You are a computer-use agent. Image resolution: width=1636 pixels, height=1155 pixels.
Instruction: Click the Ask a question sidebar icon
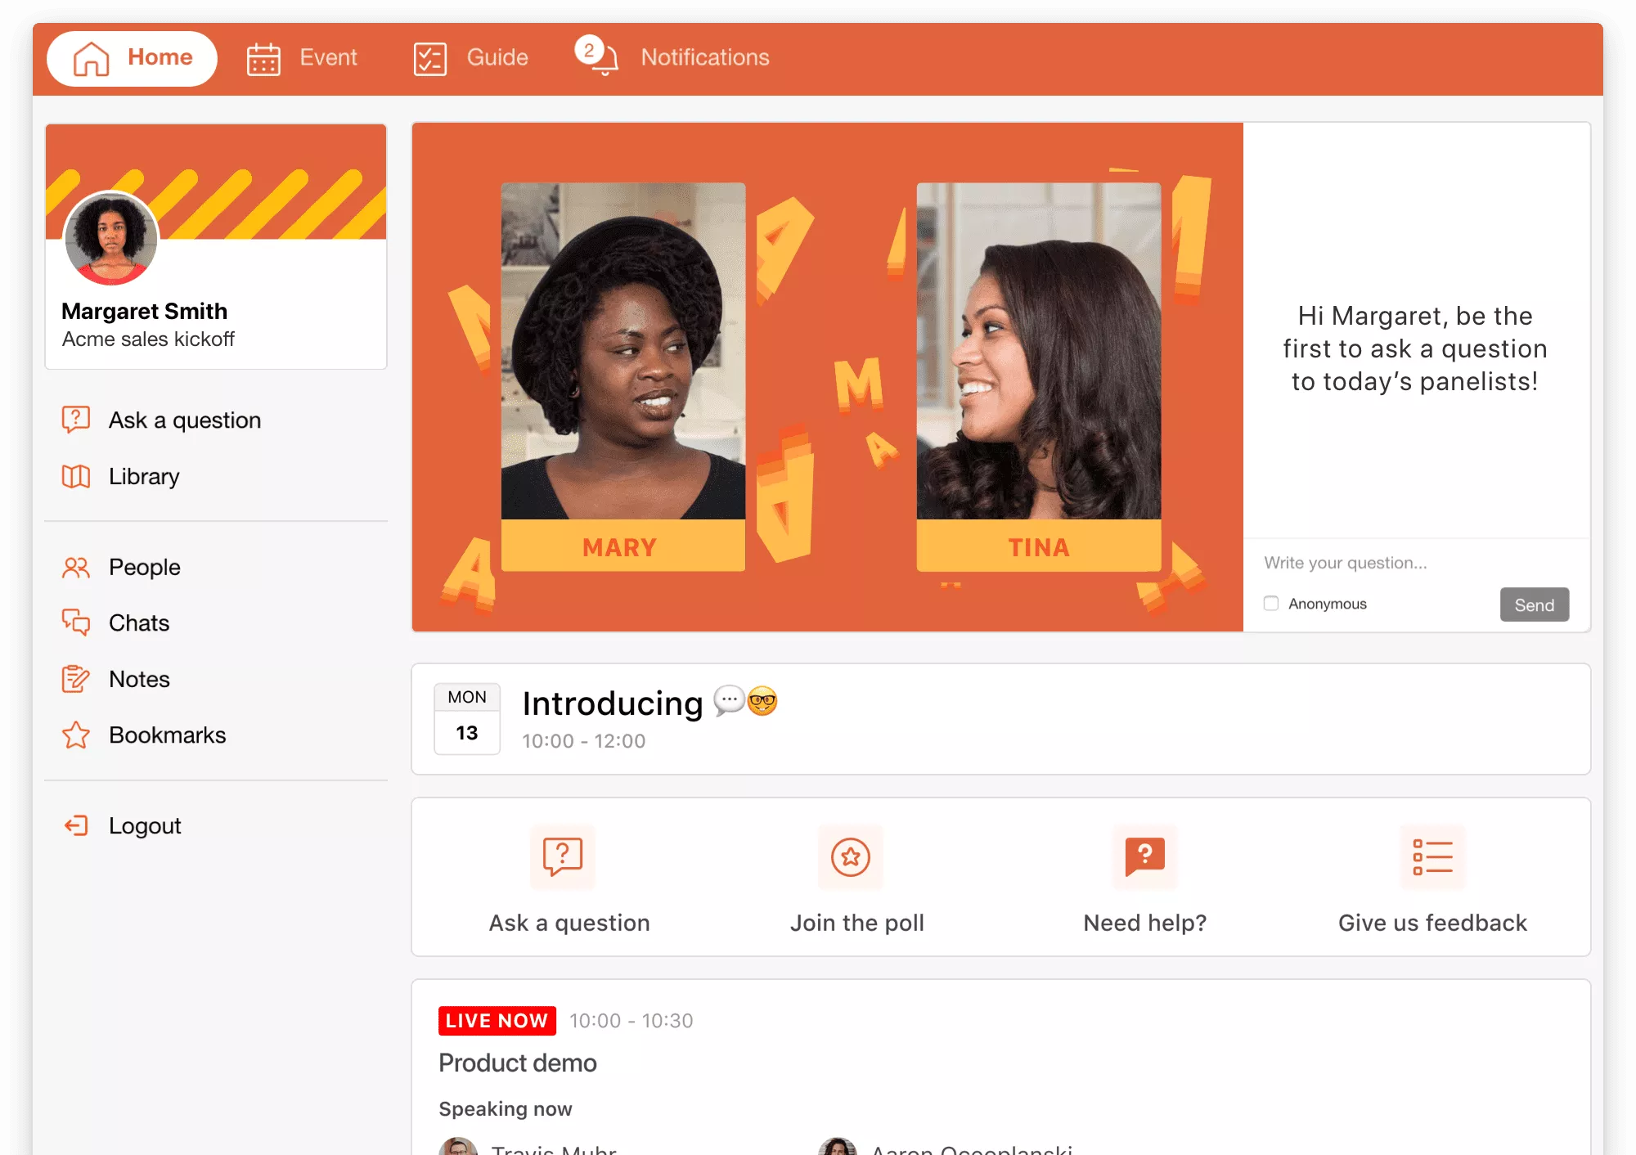click(x=75, y=420)
